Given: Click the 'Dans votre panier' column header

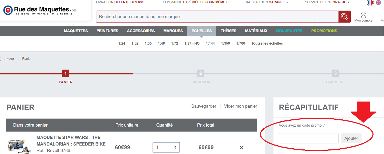Looking at the screenshot, I should click(x=30, y=125).
